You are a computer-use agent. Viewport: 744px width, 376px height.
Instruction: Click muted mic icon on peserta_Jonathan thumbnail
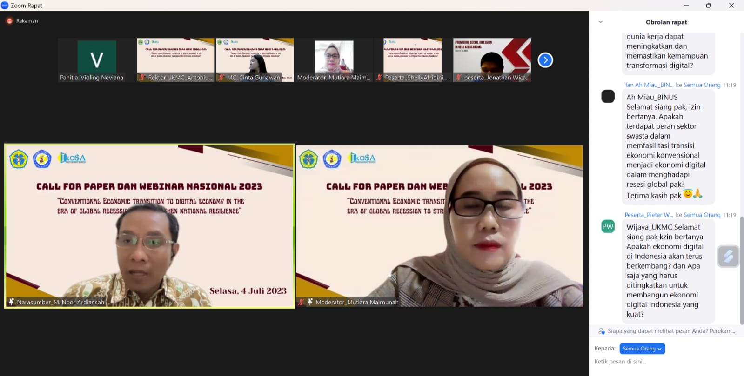(458, 78)
